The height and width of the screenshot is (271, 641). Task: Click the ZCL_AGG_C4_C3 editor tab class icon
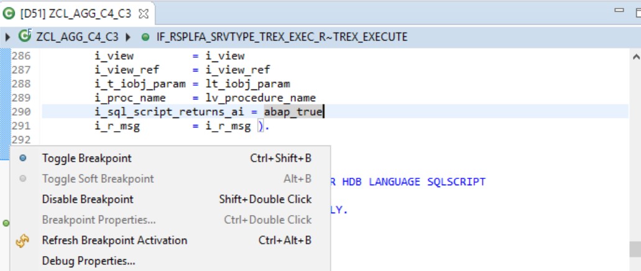(x=9, y=13)
